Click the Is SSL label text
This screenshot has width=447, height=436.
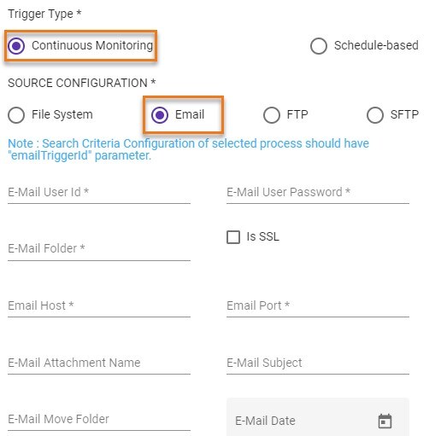(262, 237)
